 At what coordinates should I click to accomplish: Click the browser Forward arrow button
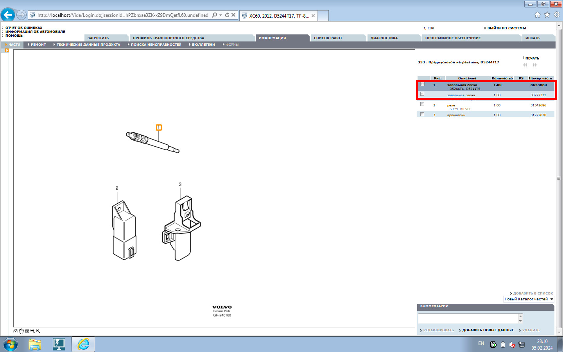pyautogui.click(x=22, y=15)
